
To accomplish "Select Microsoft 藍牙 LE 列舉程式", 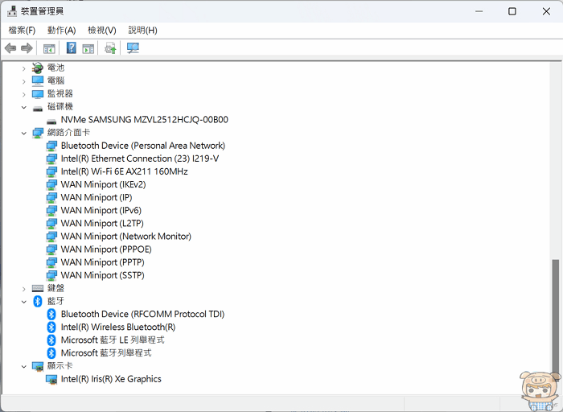I will [x=113, y=340].
